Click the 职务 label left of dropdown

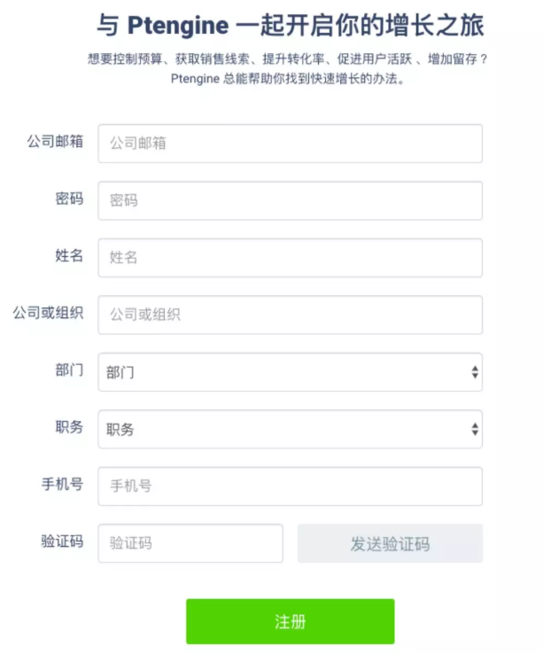69,427
